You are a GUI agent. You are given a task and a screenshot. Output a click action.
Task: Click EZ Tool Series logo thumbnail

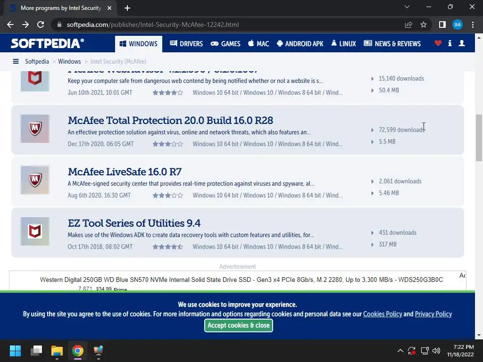pos(35,231)
